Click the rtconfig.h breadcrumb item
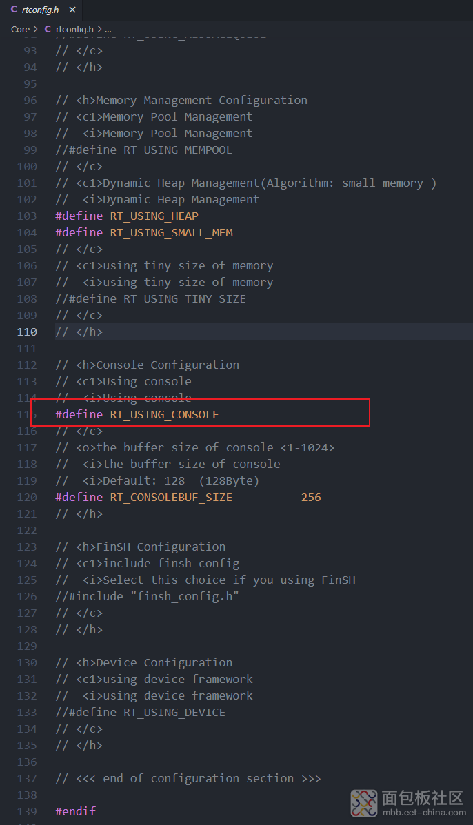Screen dimensions: 473x825 tap(74, 29)
